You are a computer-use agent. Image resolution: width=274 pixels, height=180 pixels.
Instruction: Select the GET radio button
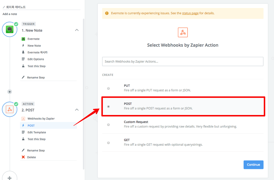[109, 143]
